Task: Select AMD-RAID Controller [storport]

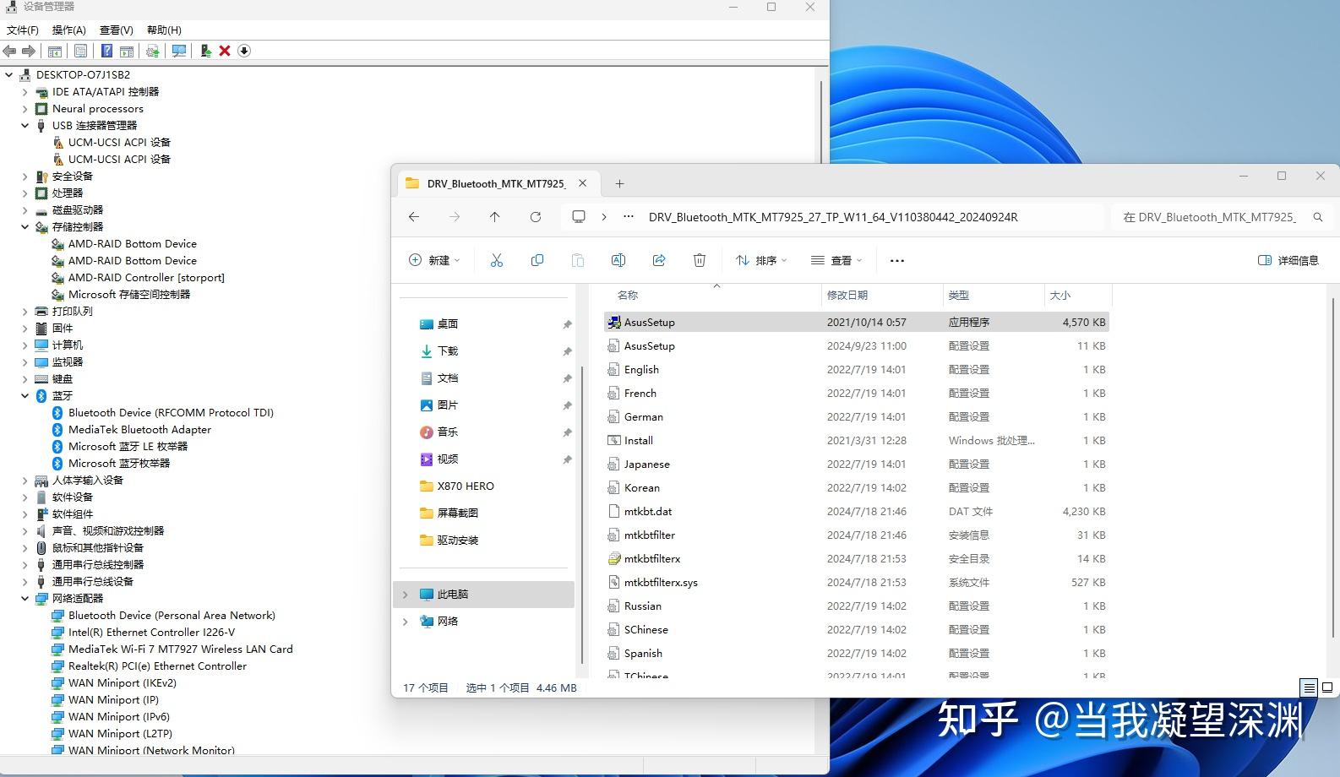Action: 146,277
